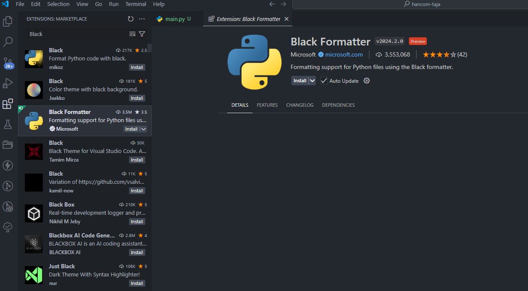Viewport: 528px width, 291px height.
Task: Install the Black extension by kamil-now
Action: [137, 191]
